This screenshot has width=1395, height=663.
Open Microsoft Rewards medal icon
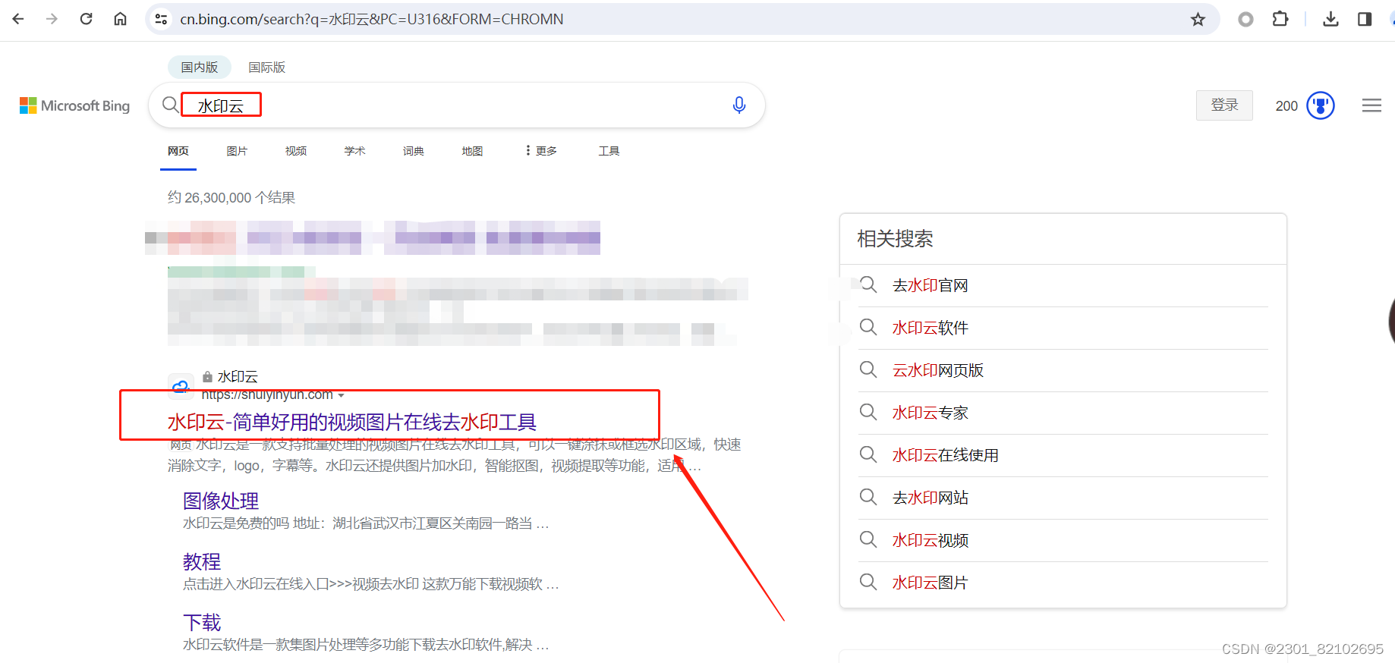click(x=1321, y=105)
